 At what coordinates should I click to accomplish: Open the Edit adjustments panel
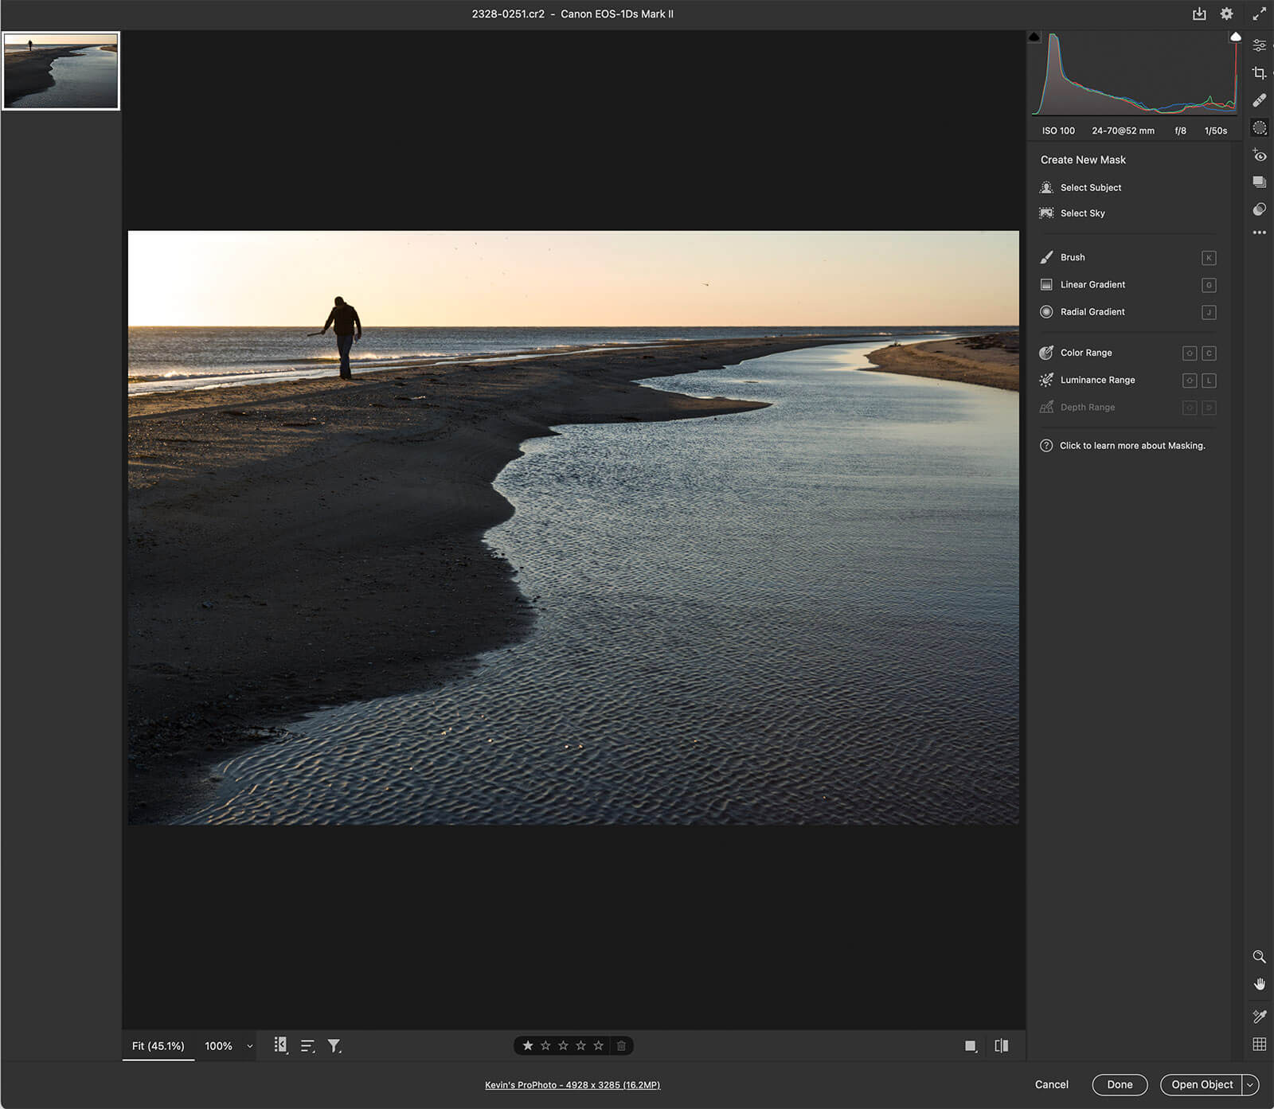(1260, 45)
